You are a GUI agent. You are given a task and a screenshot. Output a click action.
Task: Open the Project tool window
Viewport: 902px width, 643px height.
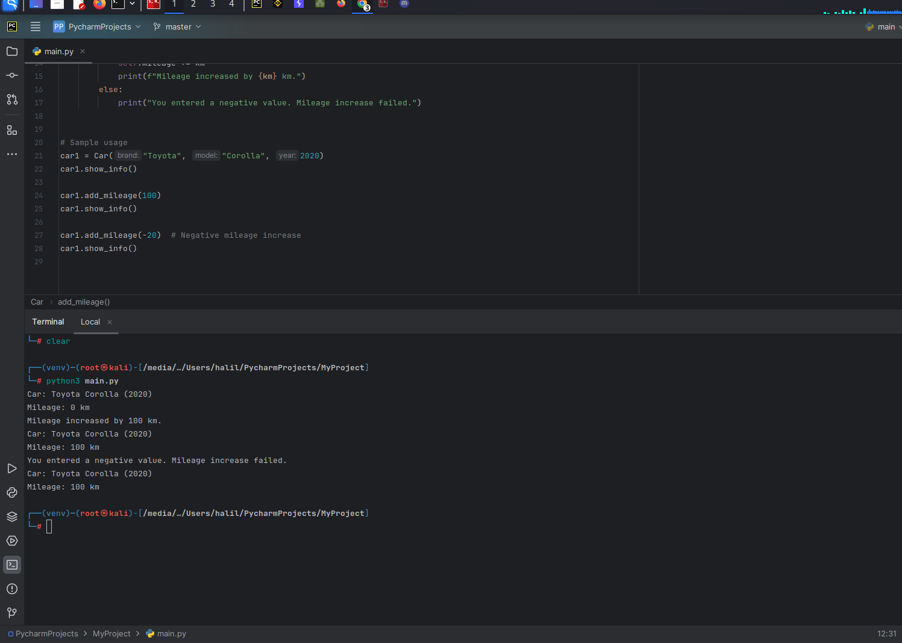(12, 51)
